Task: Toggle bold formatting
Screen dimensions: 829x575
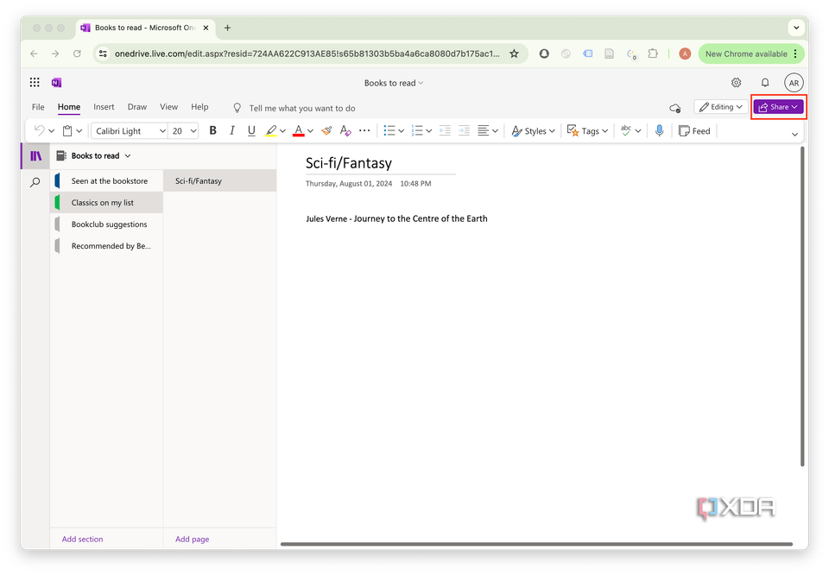Action: pos(212,130)
